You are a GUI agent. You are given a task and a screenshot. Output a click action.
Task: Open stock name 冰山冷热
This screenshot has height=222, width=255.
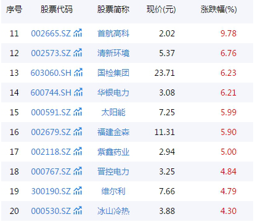click(113, 211)
